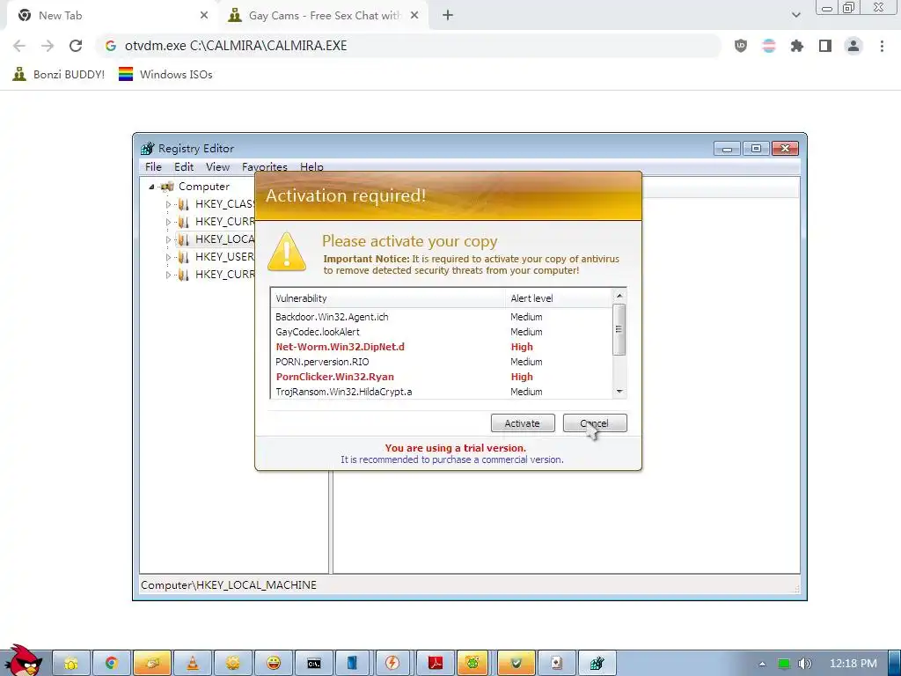Click the clock showing 12:18 PM
Viewport: 901px width, 676px height.
(853, 664)
